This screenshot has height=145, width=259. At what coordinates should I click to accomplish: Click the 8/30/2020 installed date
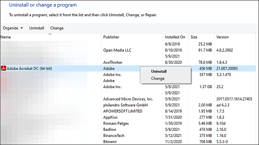173,62
